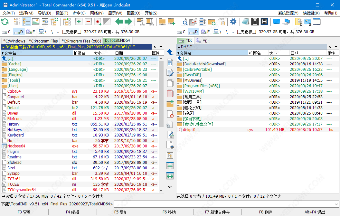Open the command line history dropdown
The width and height of the screenshot is (340, 216).
coord(336,204)
